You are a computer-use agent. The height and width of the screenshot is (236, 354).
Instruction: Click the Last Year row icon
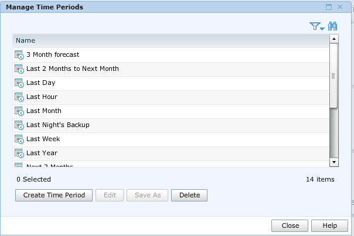coord(19,153)
